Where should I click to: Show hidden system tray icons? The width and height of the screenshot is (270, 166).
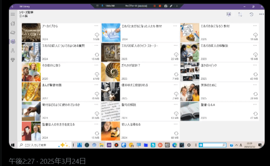[x=237, y=145]
